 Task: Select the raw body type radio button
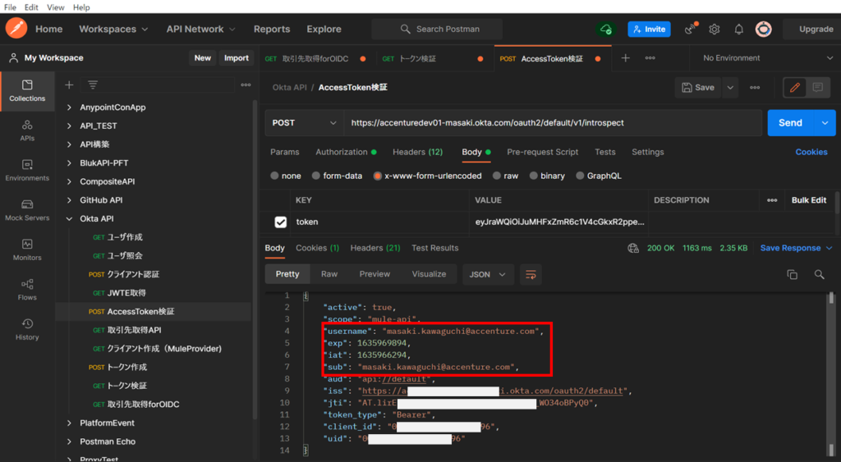tap(498, 176)
